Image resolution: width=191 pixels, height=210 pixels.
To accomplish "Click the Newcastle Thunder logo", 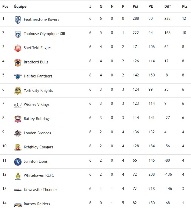I will [x=18, y=190].
